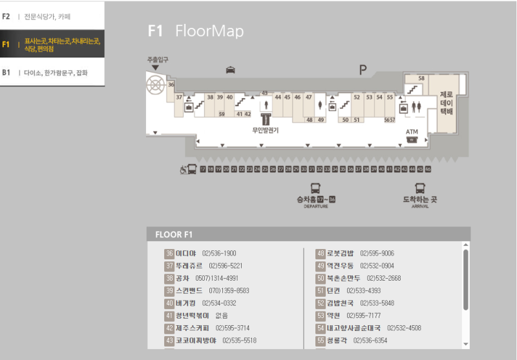The height and width of the screenshot is (360, 517).
Task: Click the F1 FloorMap title
Action: 196,31
